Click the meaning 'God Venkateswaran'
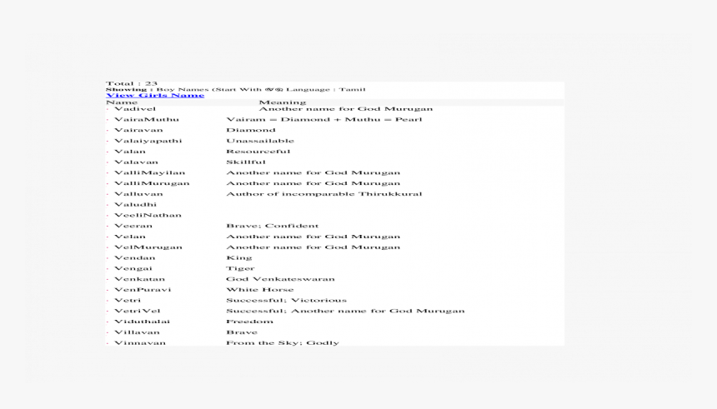The image size is (717, 409). coord(280,279)
